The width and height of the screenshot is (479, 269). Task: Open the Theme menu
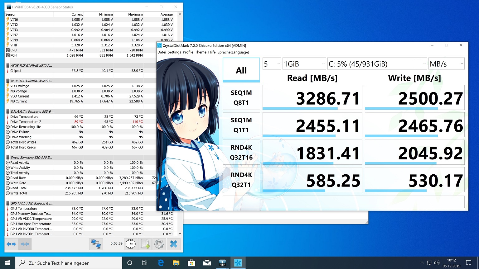(x=201, y=52)
